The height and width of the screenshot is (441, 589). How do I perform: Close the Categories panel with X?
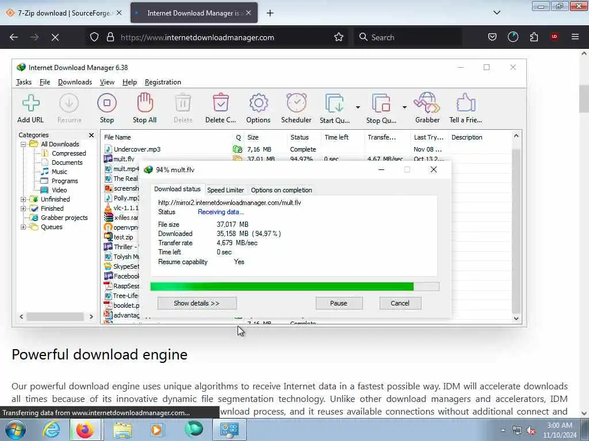91,135
